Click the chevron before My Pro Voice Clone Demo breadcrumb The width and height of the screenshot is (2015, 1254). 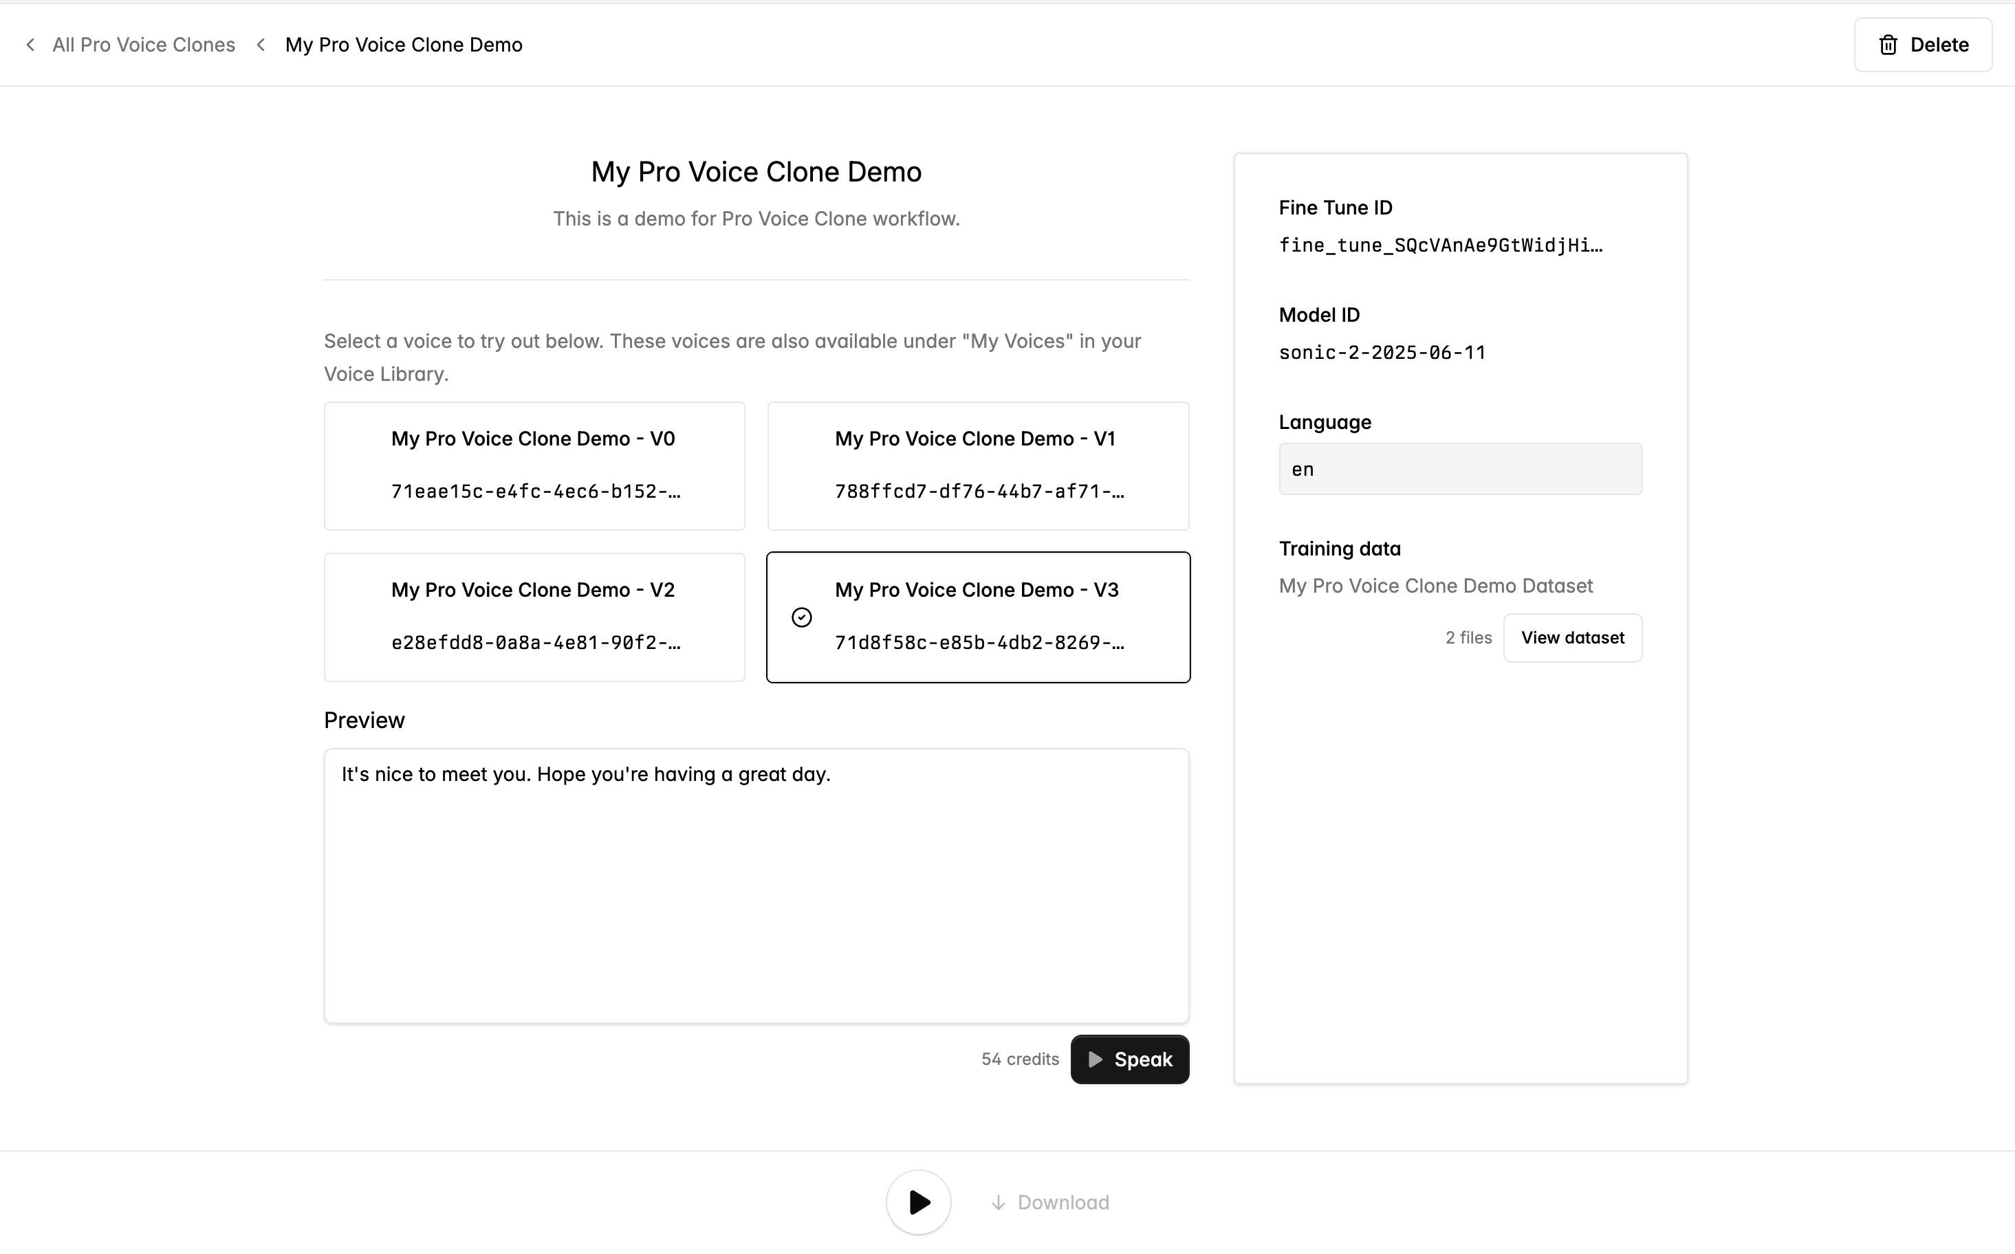(261, 45)
